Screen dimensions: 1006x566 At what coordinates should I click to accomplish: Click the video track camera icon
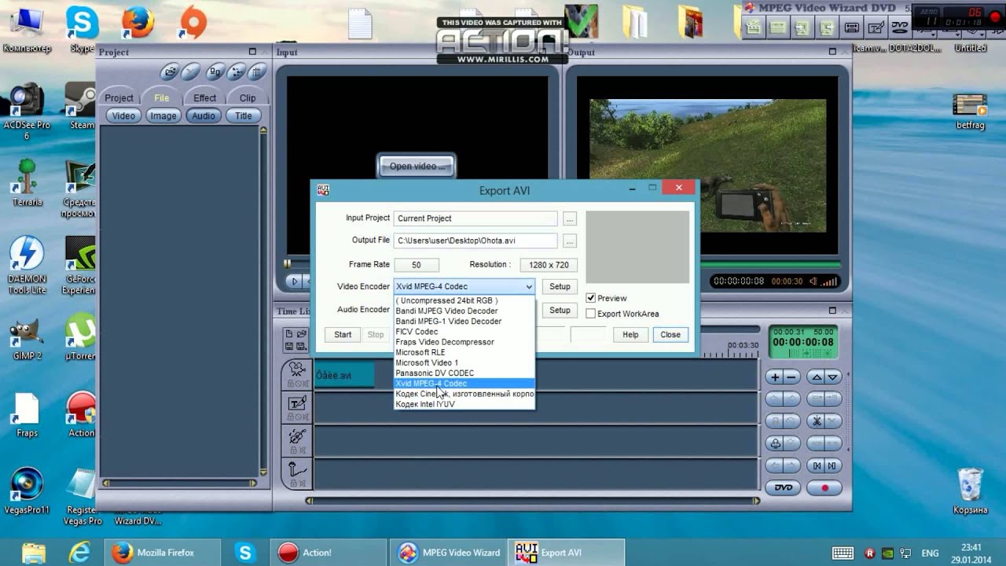(x=298, y=368)
